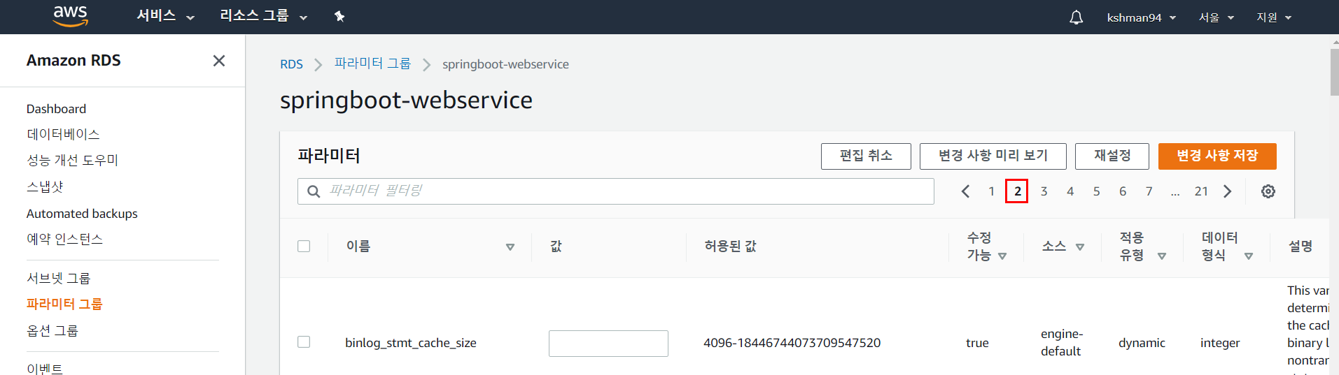Click the RDS breadcrumb link

(x=291, y=64)
